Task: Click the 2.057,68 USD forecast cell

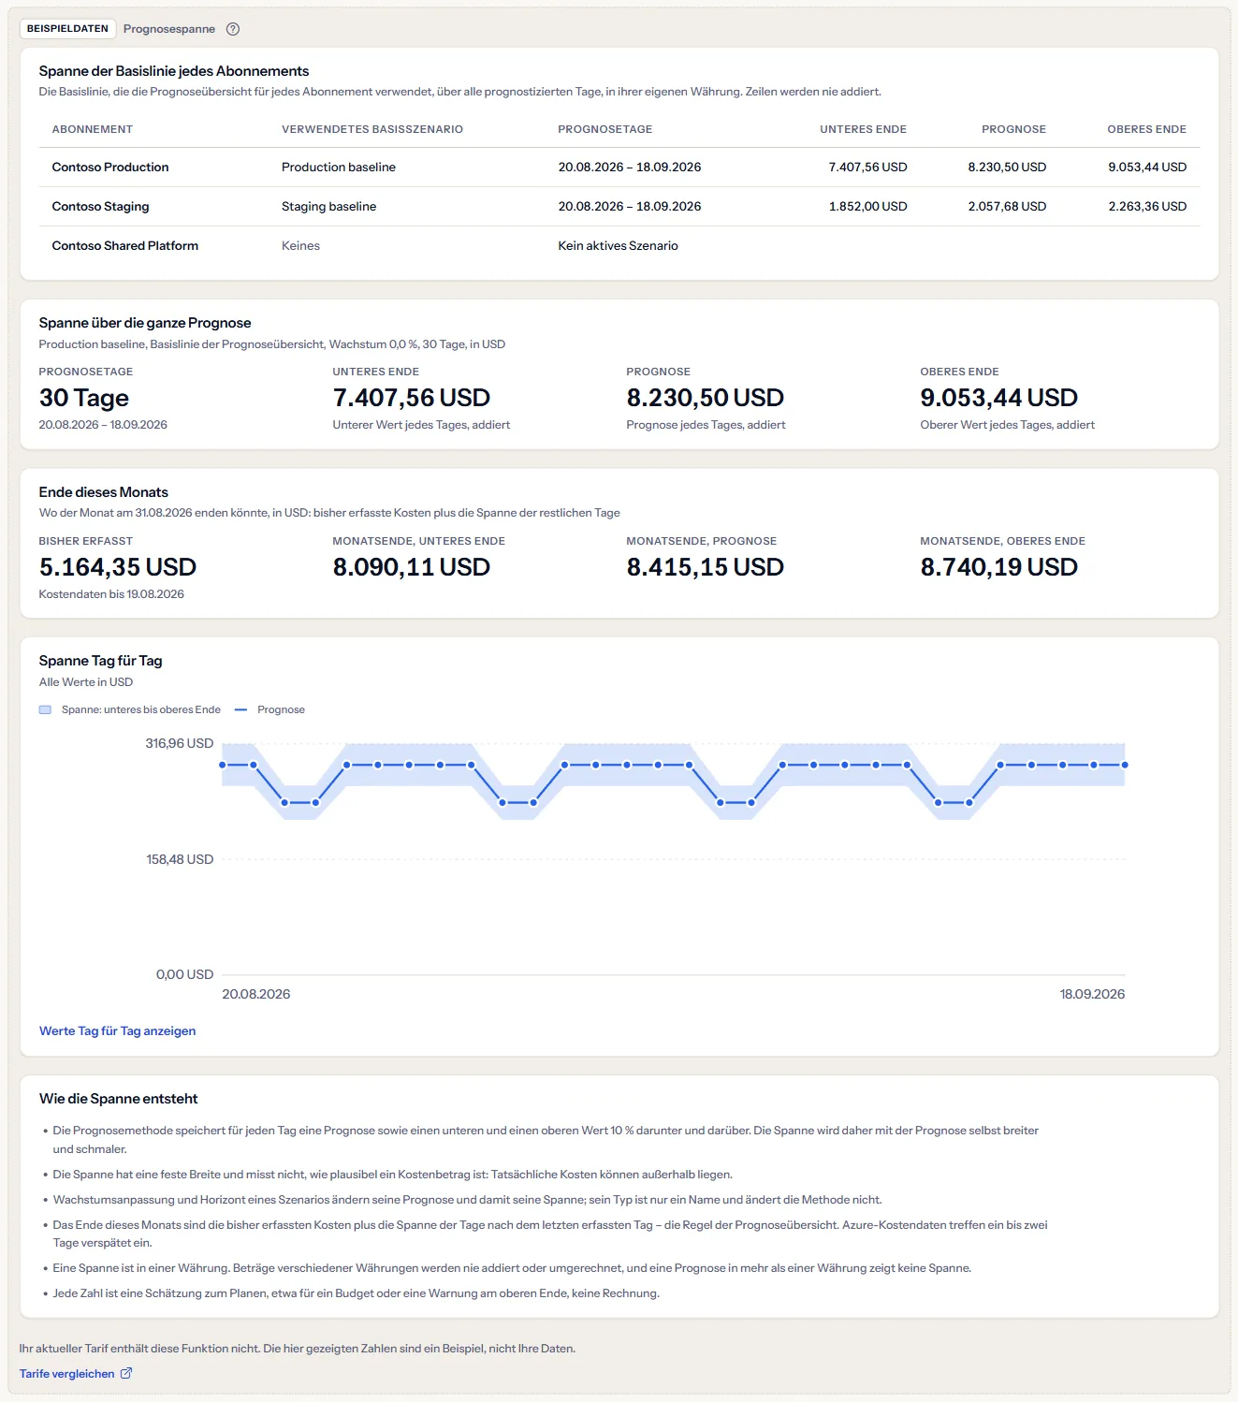Action: point(1008,206)
